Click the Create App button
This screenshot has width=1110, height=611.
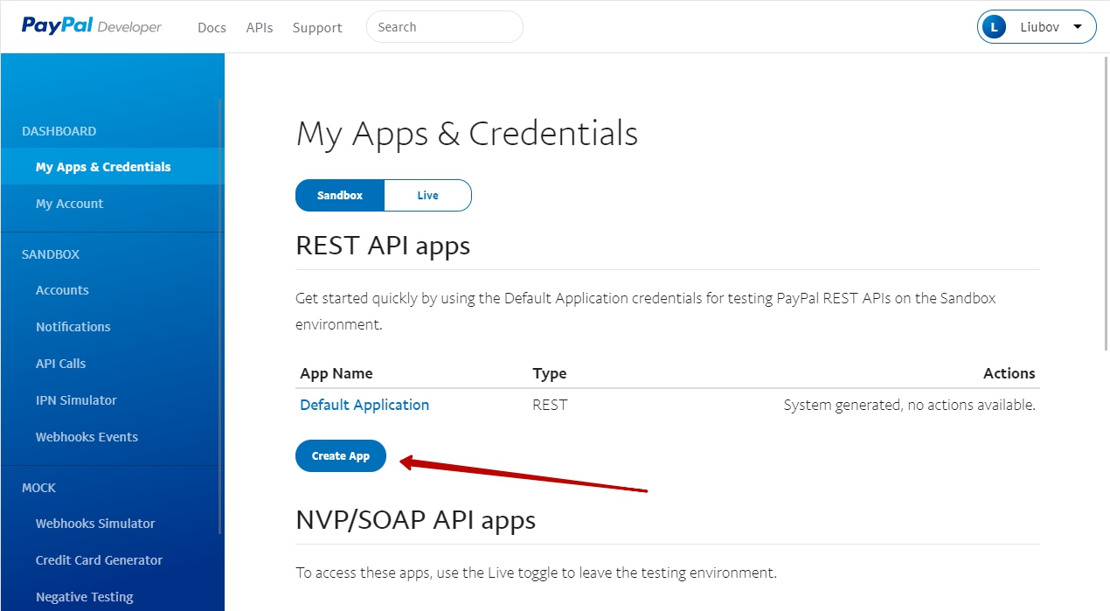pos(340,455)
